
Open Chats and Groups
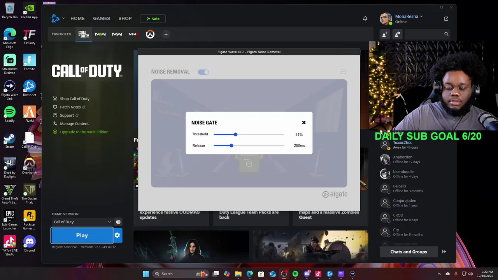[x=409, y=252]
